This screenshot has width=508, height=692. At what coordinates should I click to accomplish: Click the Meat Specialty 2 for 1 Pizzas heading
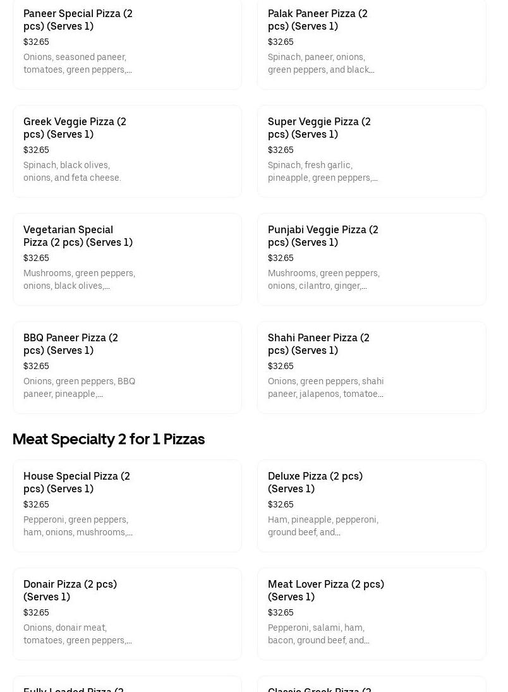tap(109, 439)
